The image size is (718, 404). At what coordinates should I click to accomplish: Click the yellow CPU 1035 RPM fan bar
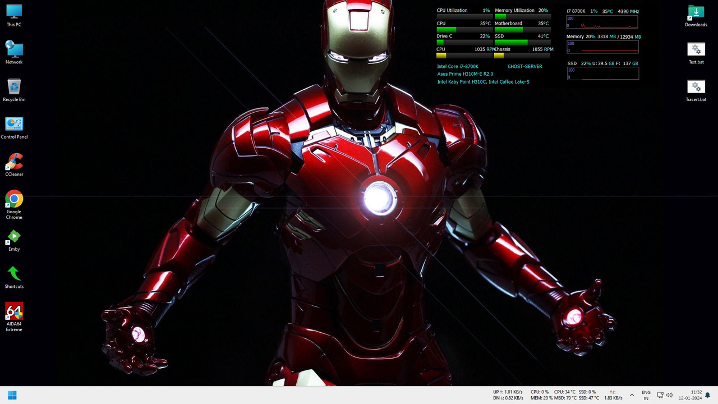pos(464,55)
